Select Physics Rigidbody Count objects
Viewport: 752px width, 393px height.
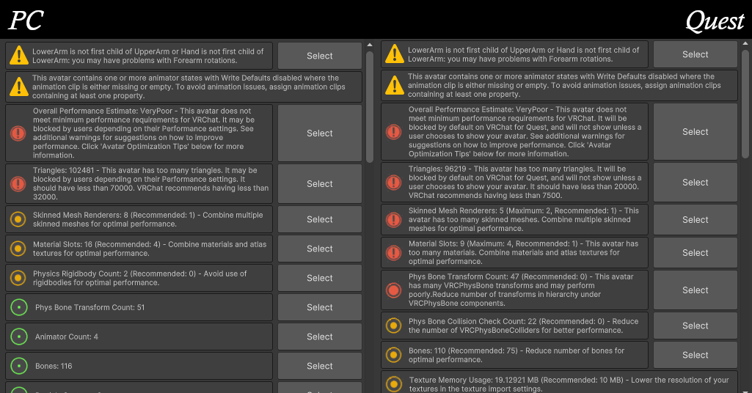coord(320,278)
